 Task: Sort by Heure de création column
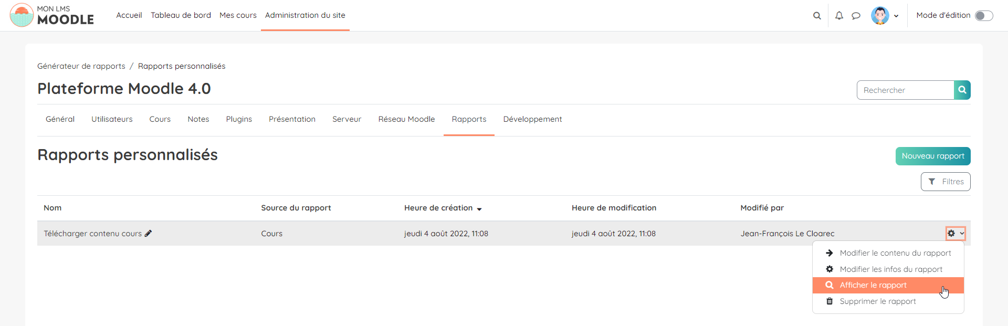coord(438,208)
